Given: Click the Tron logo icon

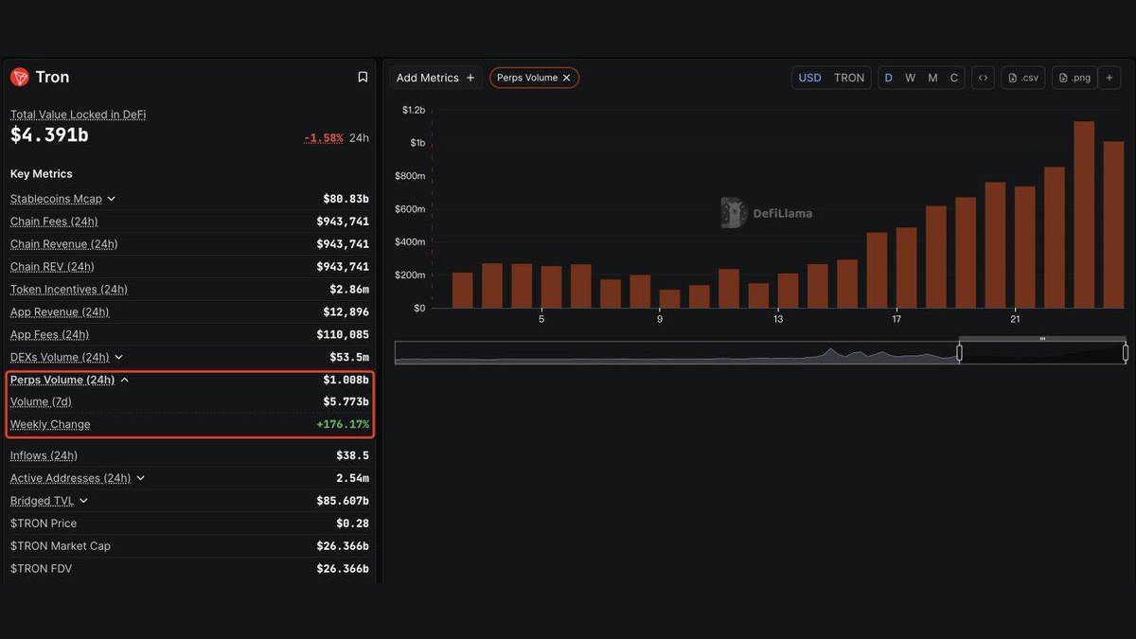Looking at the screenshot, I should [18, 77].
